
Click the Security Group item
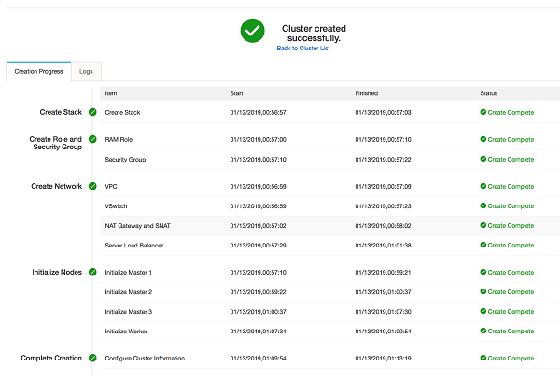pos(125,159)
